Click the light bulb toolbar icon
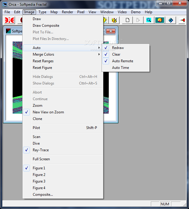This screenshot has width=189, height=209. point(105,20)
